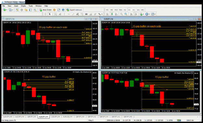Expand the Templates dropdown arrow
The image size is (203, 123).
click(155, 14)
